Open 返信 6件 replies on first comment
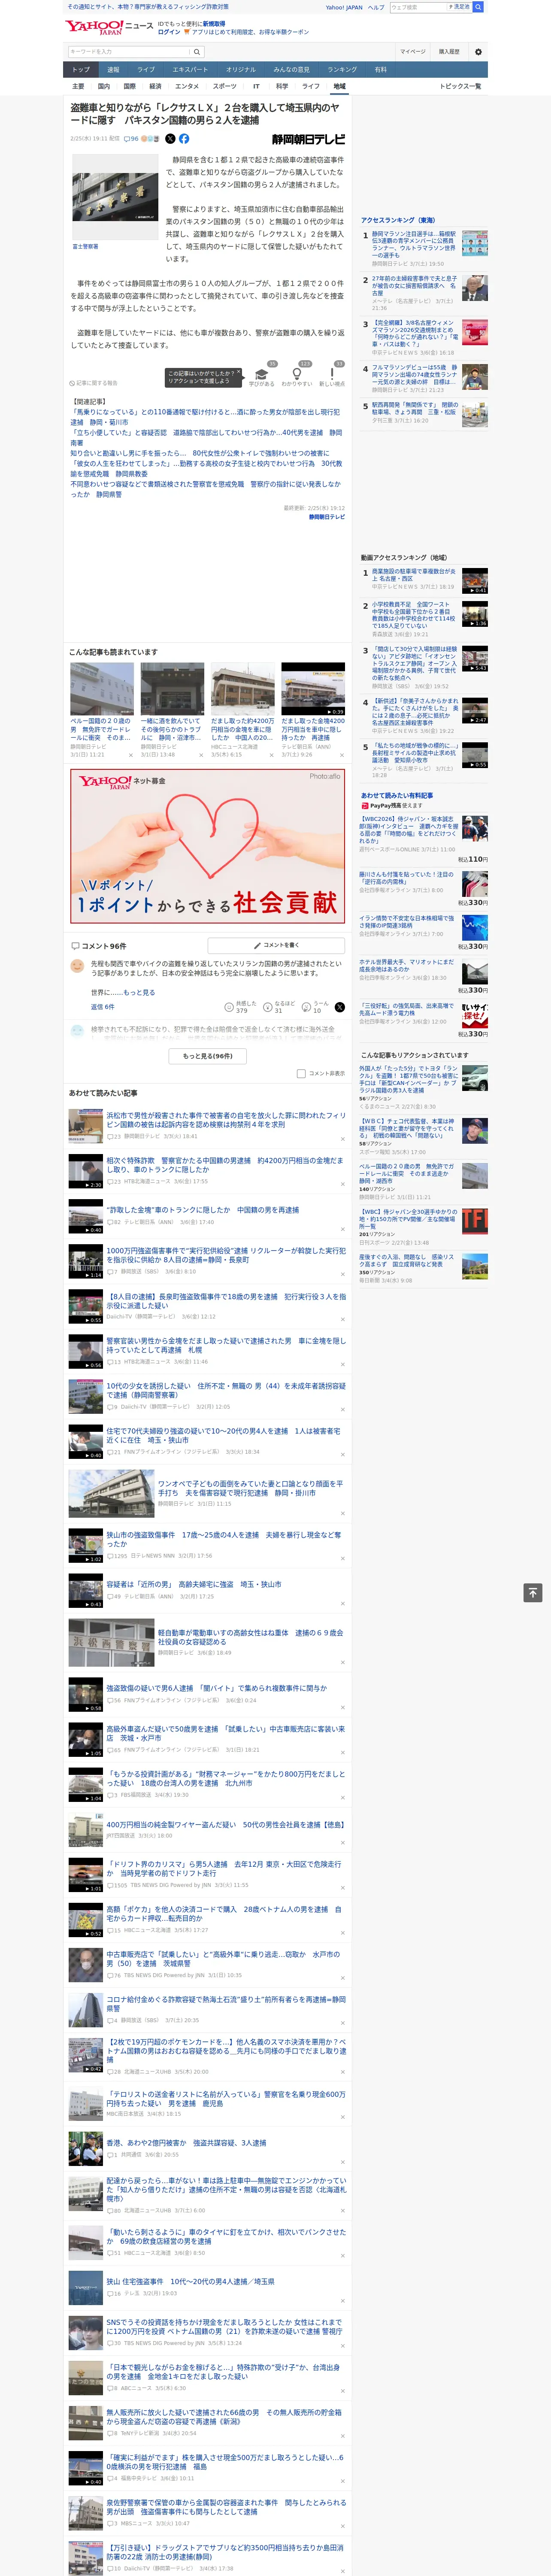The width and height of the screenshot is (551, 2576). tap(103, 1007)
